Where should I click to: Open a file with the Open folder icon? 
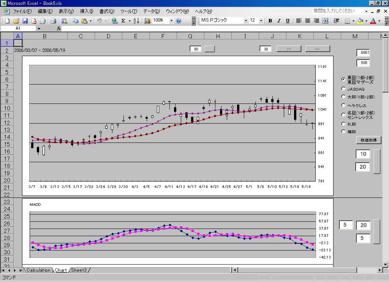click(16, 21)
